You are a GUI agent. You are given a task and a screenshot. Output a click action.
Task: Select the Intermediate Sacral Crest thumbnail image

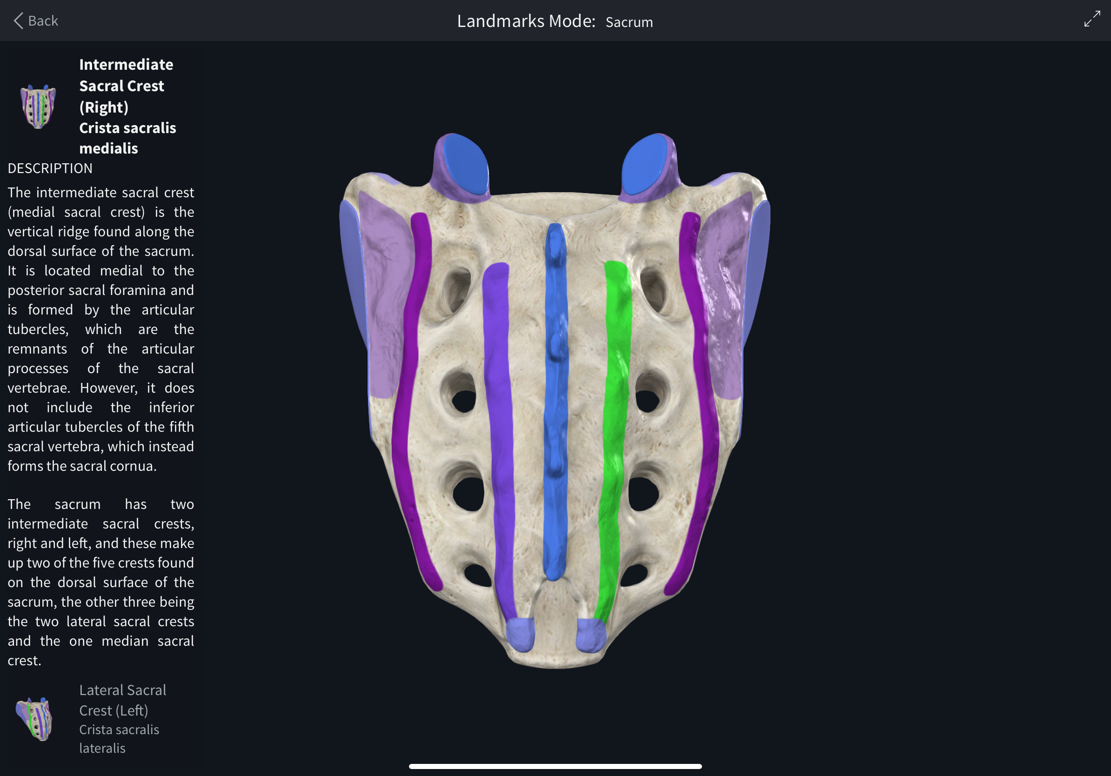click(x=39, y=106)
